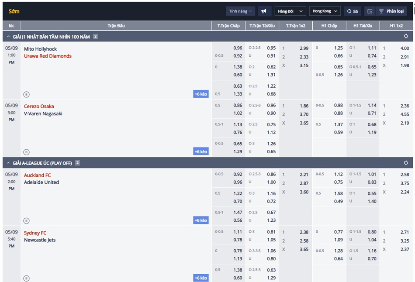Viewport: 415px width, 282px height.
Task: Click the refresh countdown 55 button
Action: click(x=353, y=11)
